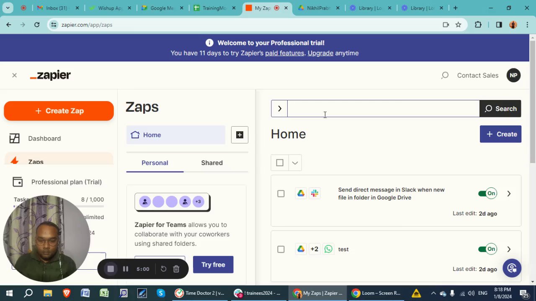Image resolution: width=536 pixels, height=301 pixels.
Task: Open the Chrome tab search dropdown
Action: (x=8, y=8)
